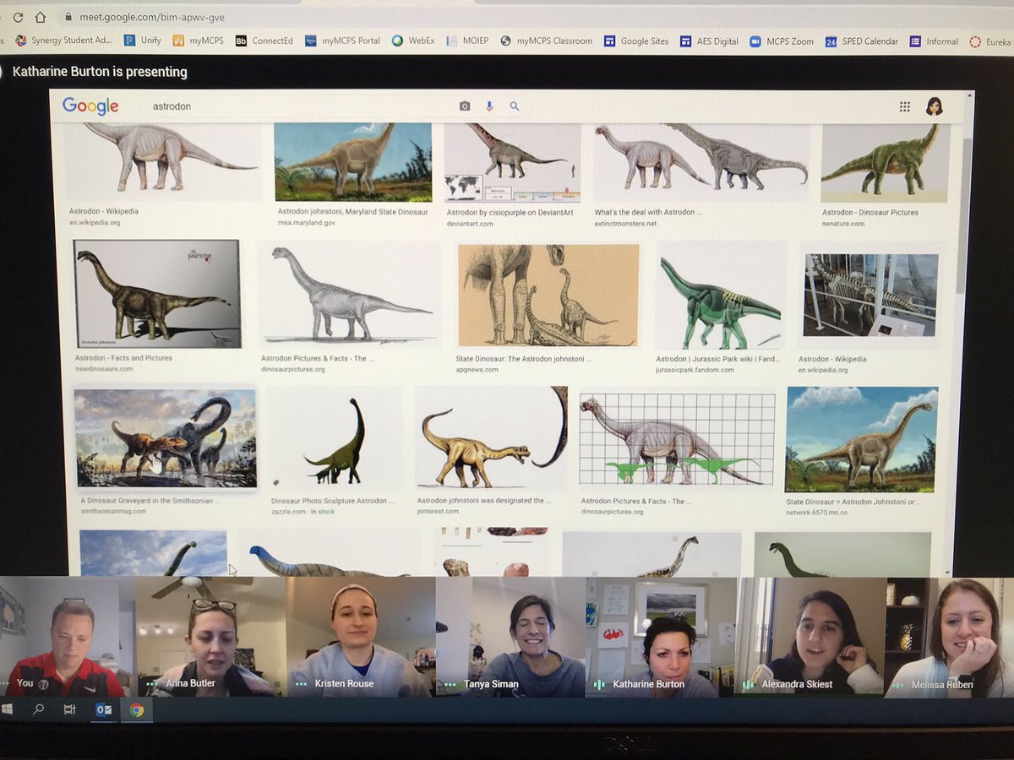The height and width of the screenshot is (760, 1014).
Task: Click the Google logo in presentation
Action: point(90,106)
